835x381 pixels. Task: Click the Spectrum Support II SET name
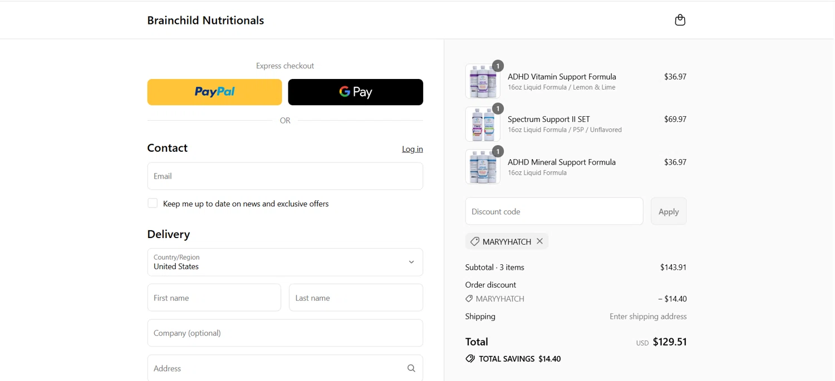coord(549,119)
